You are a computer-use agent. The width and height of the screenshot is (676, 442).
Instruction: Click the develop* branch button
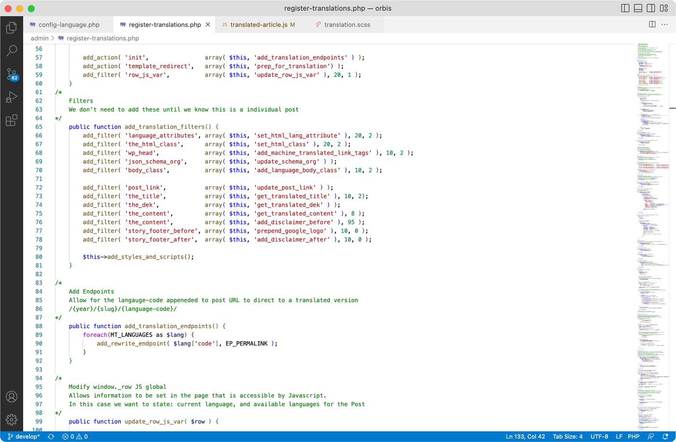click(24, 437)
